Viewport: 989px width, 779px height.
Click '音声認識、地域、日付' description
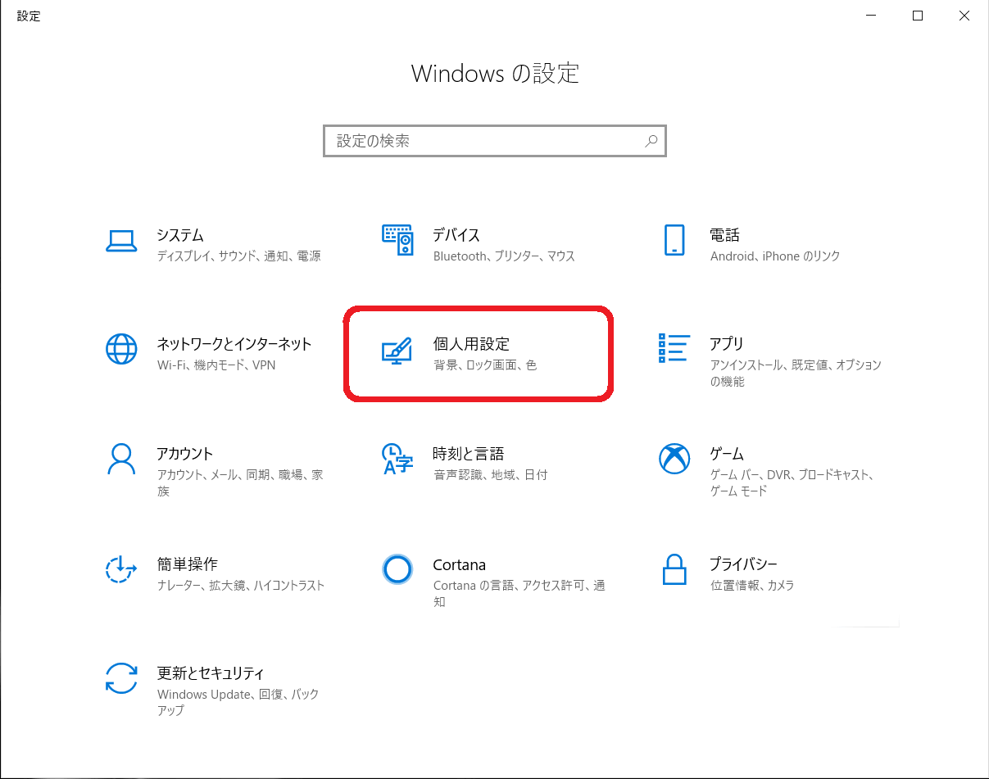coord(490,475)
